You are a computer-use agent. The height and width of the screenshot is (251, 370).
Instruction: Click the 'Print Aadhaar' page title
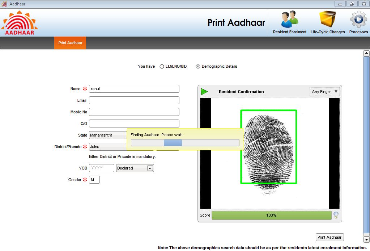(236, 23)
